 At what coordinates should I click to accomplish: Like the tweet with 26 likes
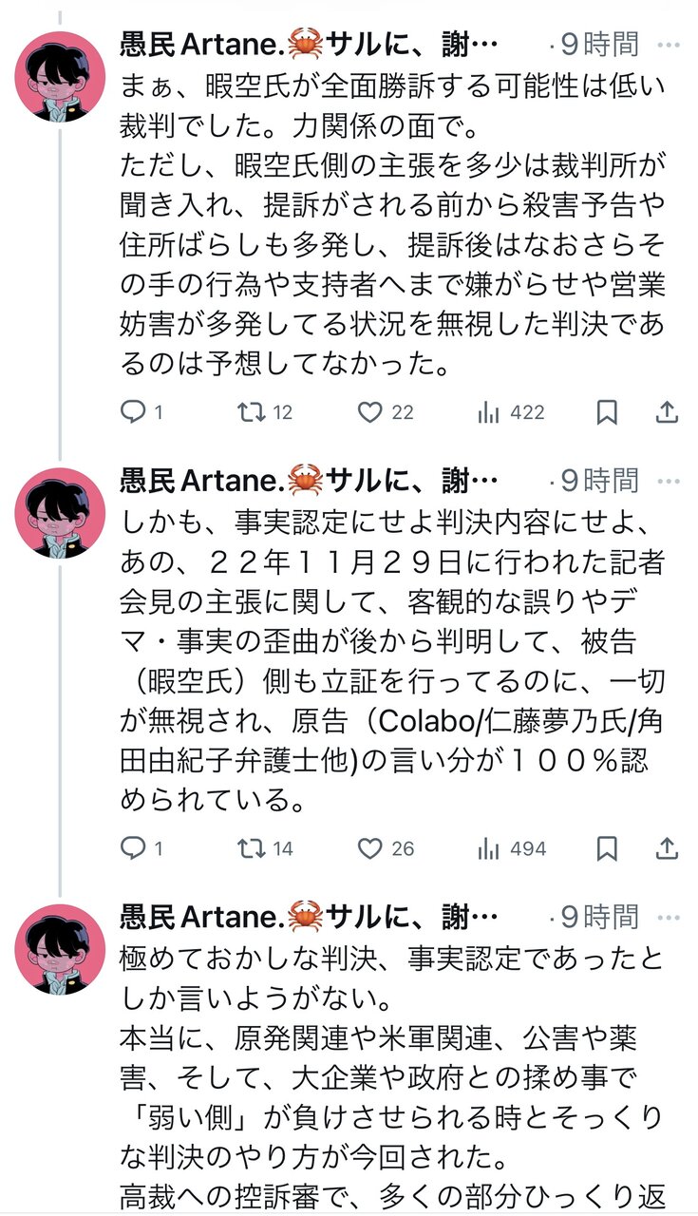tap(386, 848)
